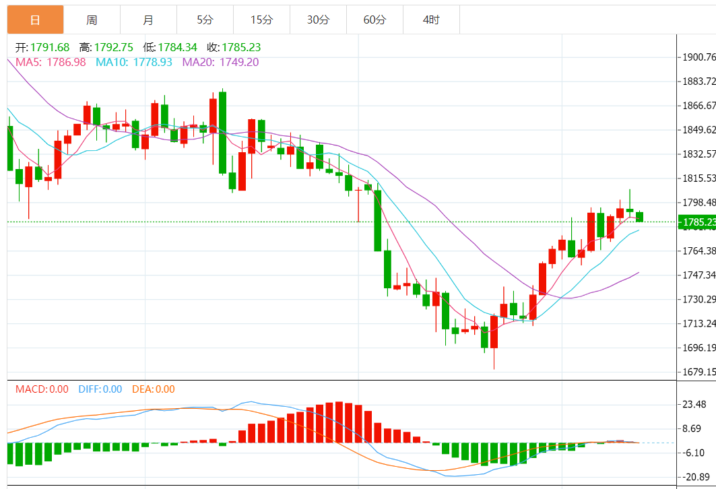The image size is (716, 489).
Task: Click the 8.69 MACD axis label
Action: click(692, 428)
